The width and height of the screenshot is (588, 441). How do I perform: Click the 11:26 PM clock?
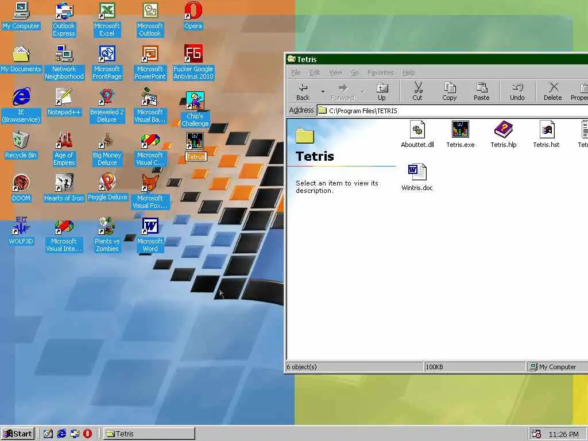[563, 434]
